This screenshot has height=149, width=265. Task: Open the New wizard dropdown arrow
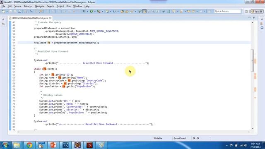click(7, 11)
